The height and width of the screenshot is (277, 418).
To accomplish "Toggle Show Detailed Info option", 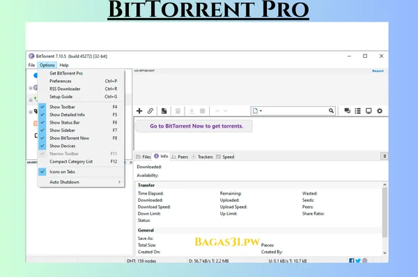I will (x=81, y=114).
